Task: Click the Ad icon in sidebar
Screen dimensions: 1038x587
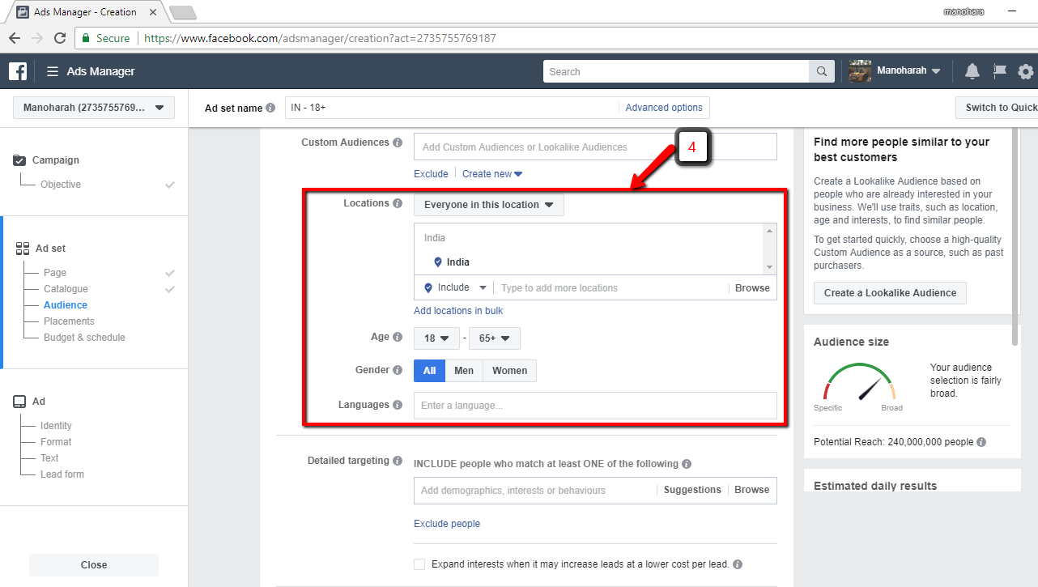Action: click(x=20, y=402)
